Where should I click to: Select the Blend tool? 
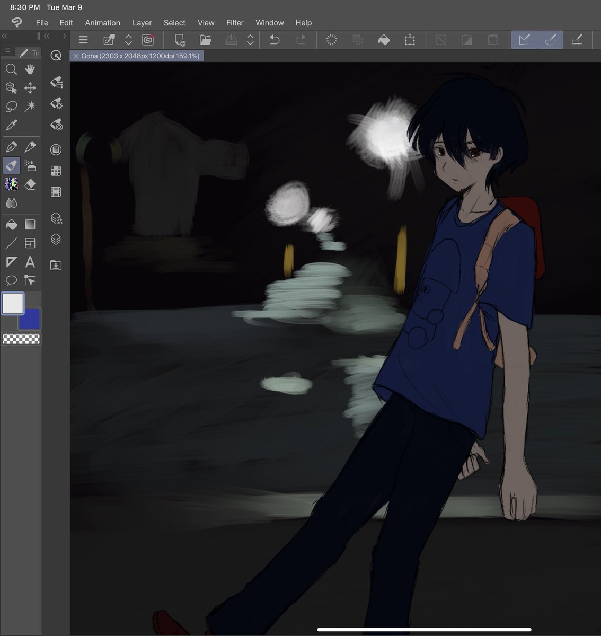point(11,202)
